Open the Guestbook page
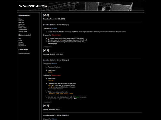The height and width of the screenshot is (120, 161). click(x=22, y=46)
